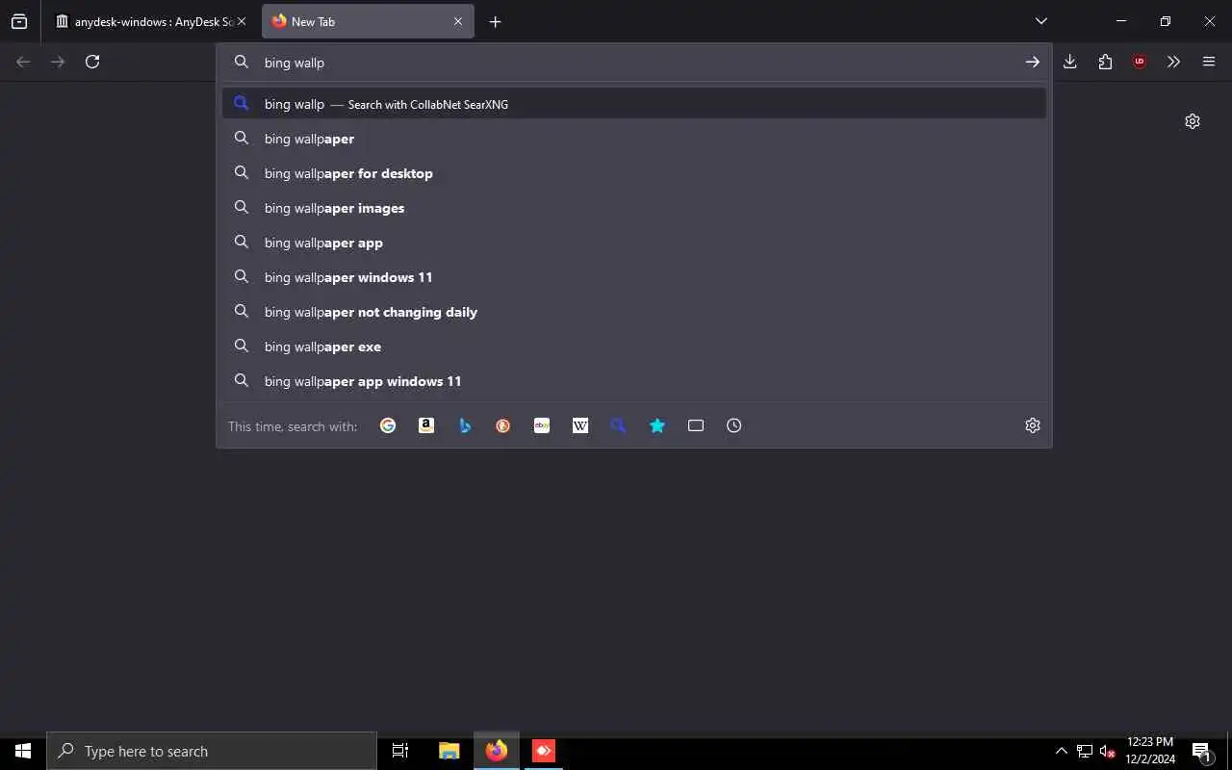
Task: Open the notification center icon
Action: pyautogui.click(x=1202, y=751)
